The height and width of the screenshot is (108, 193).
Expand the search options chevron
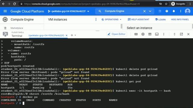coord(150,11)
